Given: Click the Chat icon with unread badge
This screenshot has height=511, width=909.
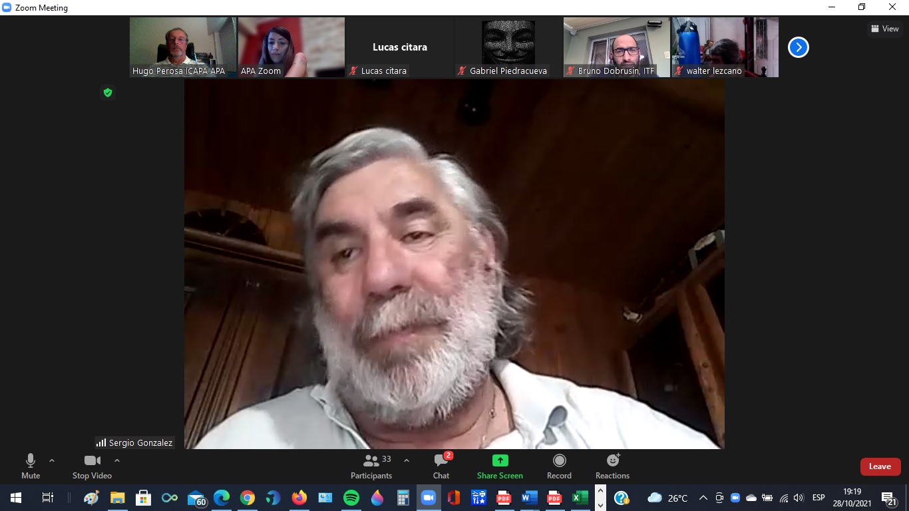Looking at the screenshot, I should pyautogui.click(x=441, y=460).
